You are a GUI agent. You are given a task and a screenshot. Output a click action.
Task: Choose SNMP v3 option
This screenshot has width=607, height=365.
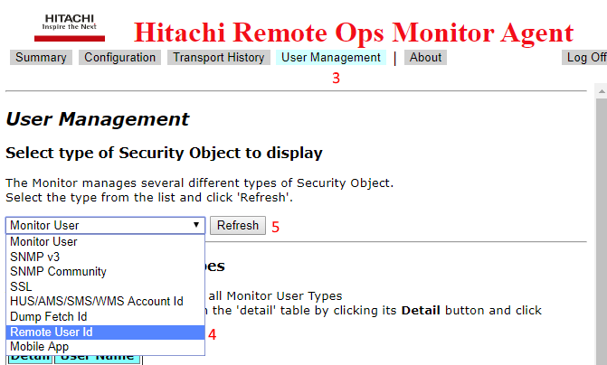click(x=105, y=257)
